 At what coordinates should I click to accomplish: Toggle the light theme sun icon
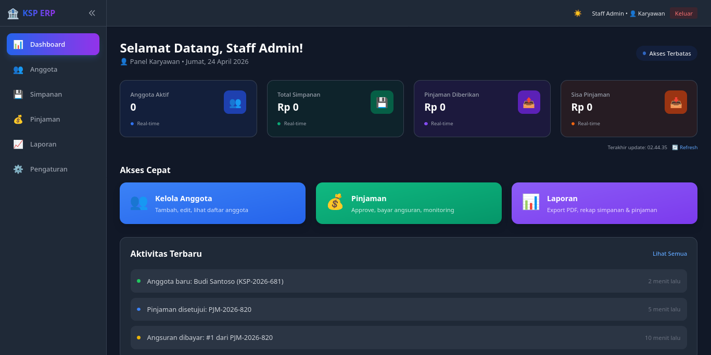[578, 14]
